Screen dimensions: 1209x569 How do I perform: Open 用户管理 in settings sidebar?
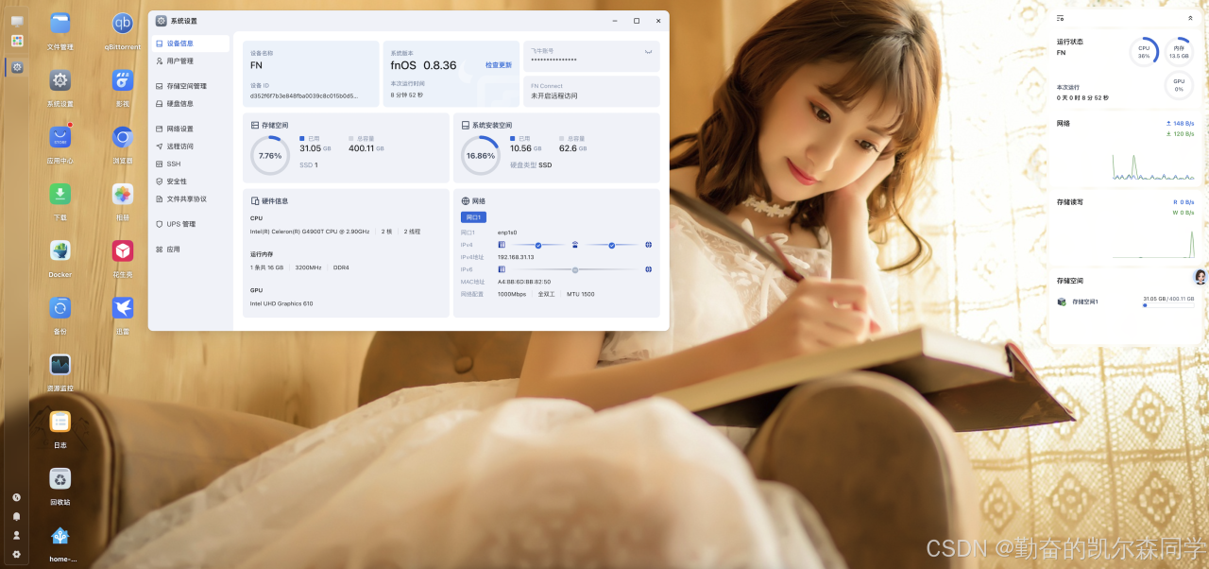[x=189, y=60]
